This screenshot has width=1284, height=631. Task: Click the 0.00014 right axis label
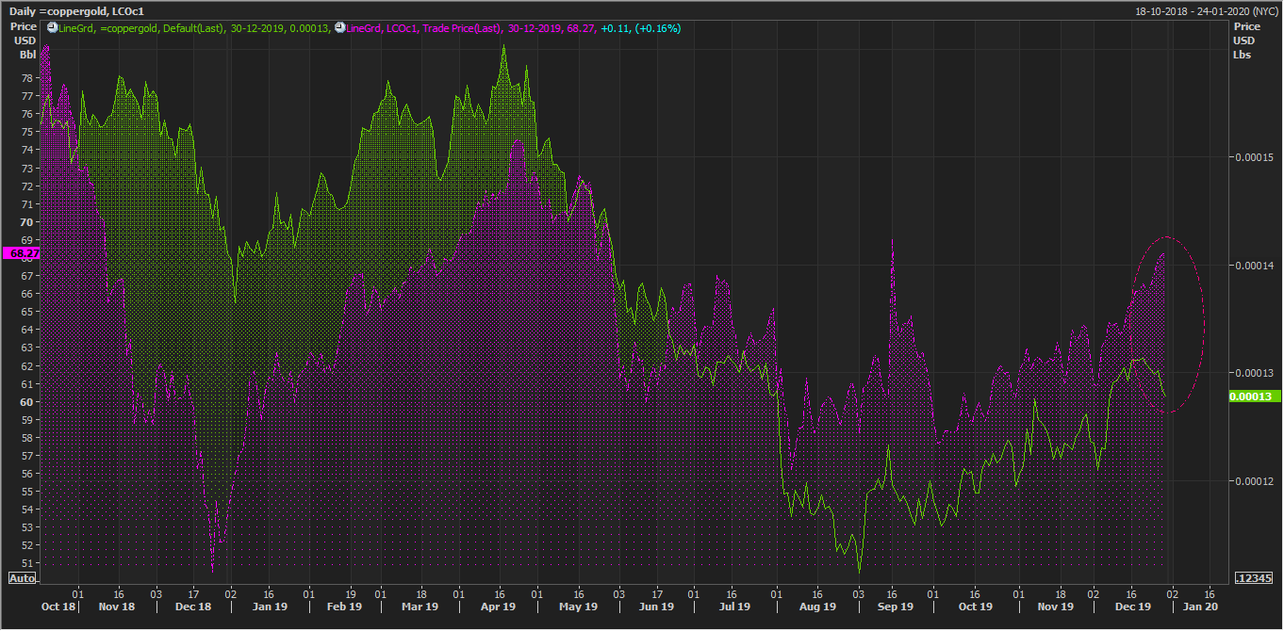click(x=1254, y=266)
